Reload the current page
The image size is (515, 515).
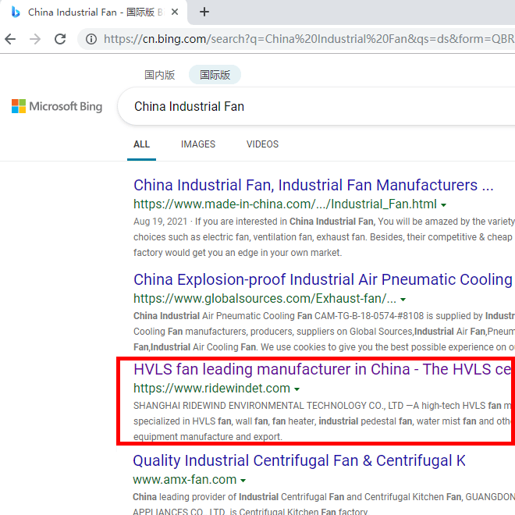click(x=60, y=39)
